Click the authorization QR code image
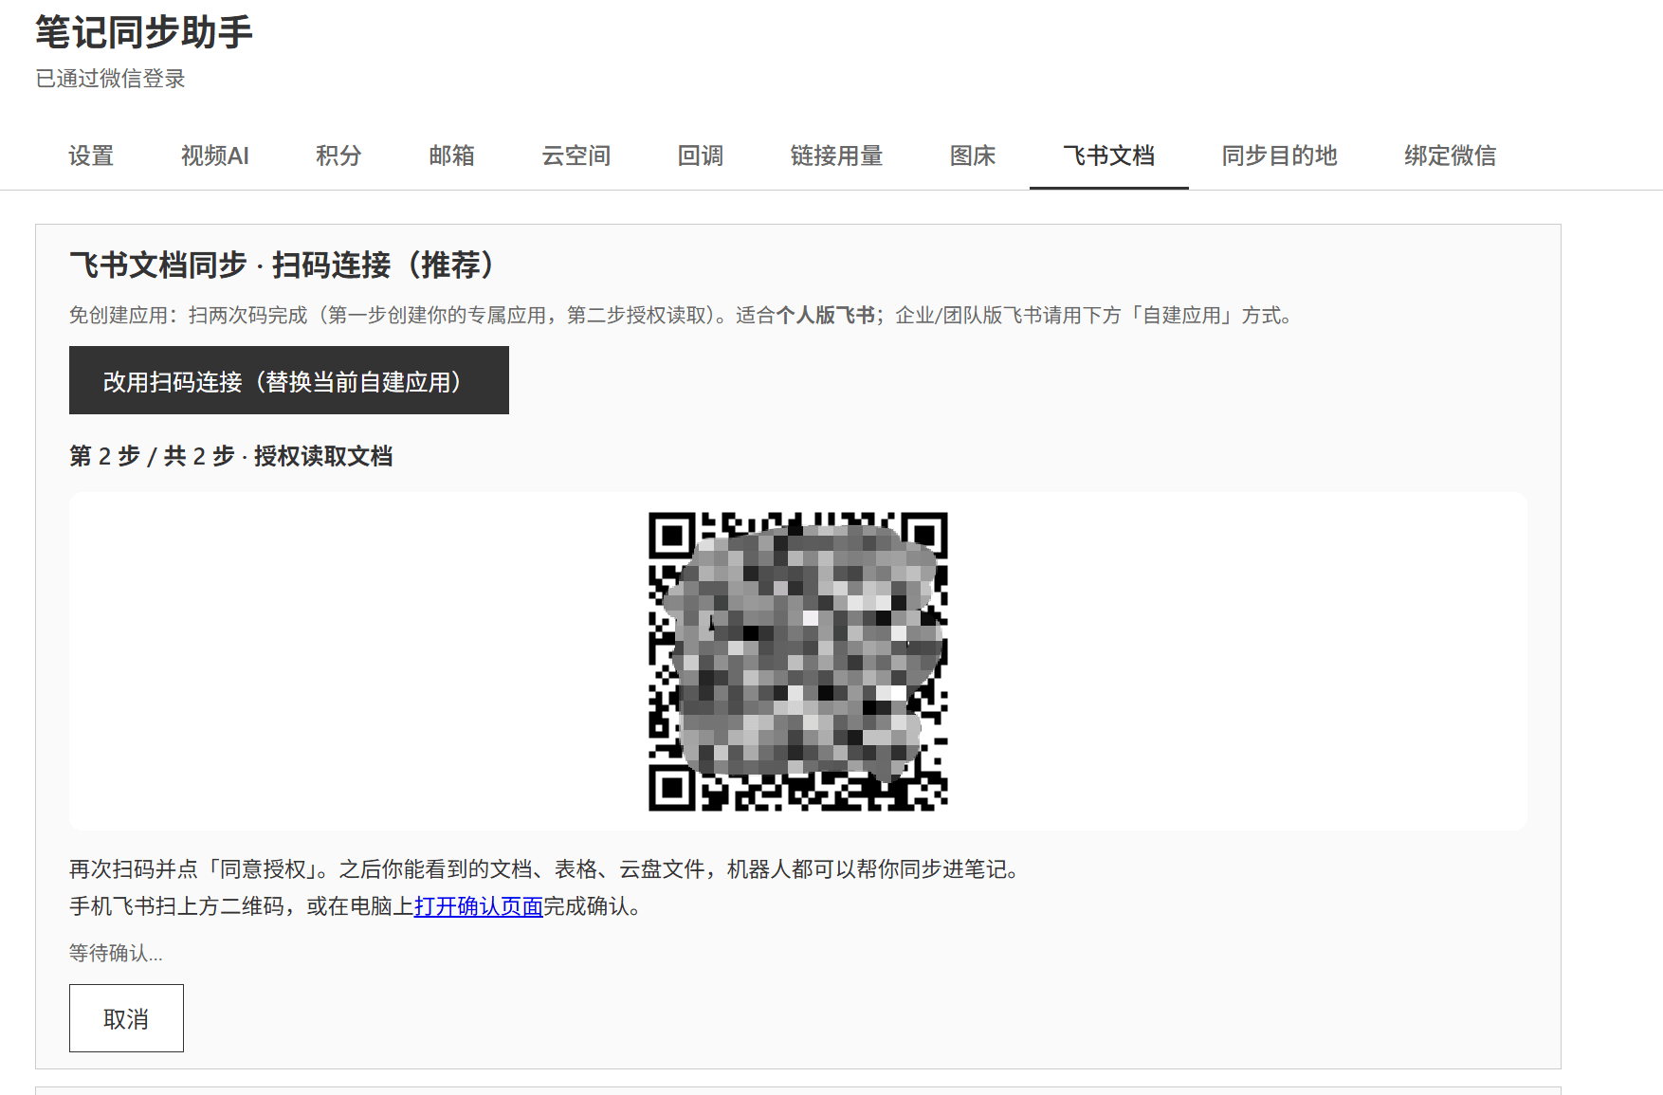1663x1095 pixels. point(798,662)
